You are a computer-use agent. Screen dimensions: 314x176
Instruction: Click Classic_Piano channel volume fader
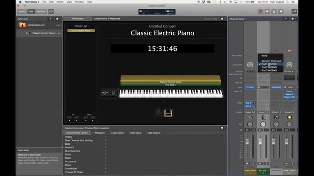247,141
